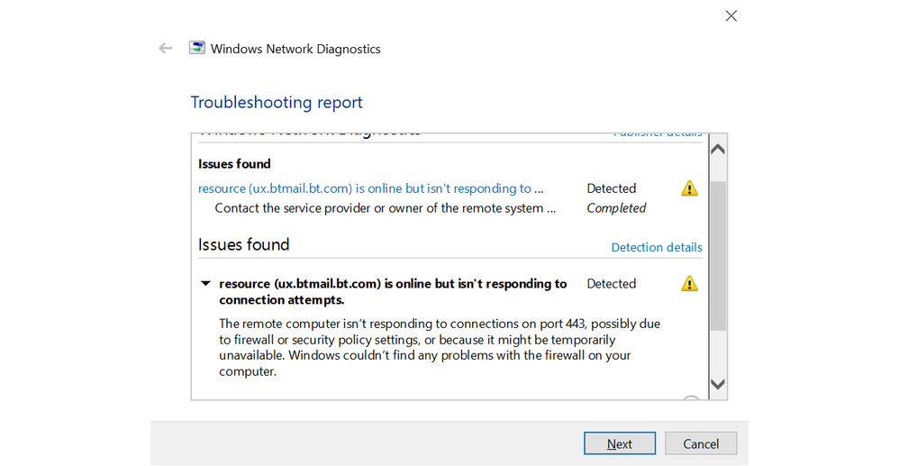Image resolution: width=899 pixels, height=466 pixels.
Task: Click the Completed status text
Action: [x=616, y=208]
